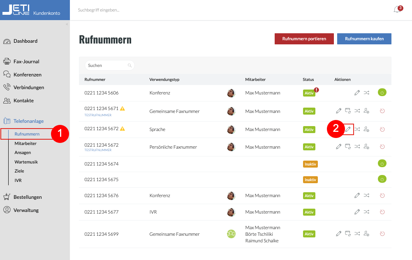This screenshot has height=260, width=412.
Task: Click user assignment icon for 0221 1234 5671
Action: (x=366, y=111)
